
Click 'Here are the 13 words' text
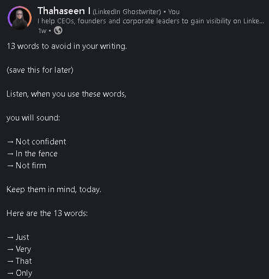click(47, 213)
